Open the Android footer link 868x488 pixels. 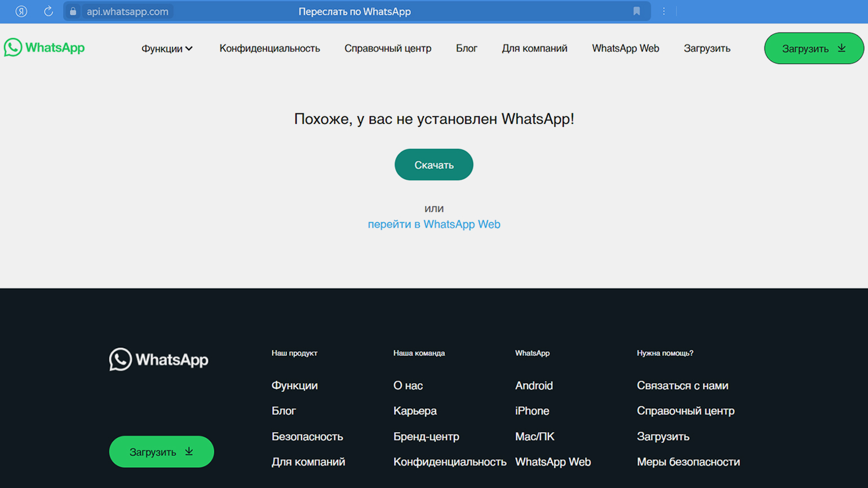click(534, 385)
